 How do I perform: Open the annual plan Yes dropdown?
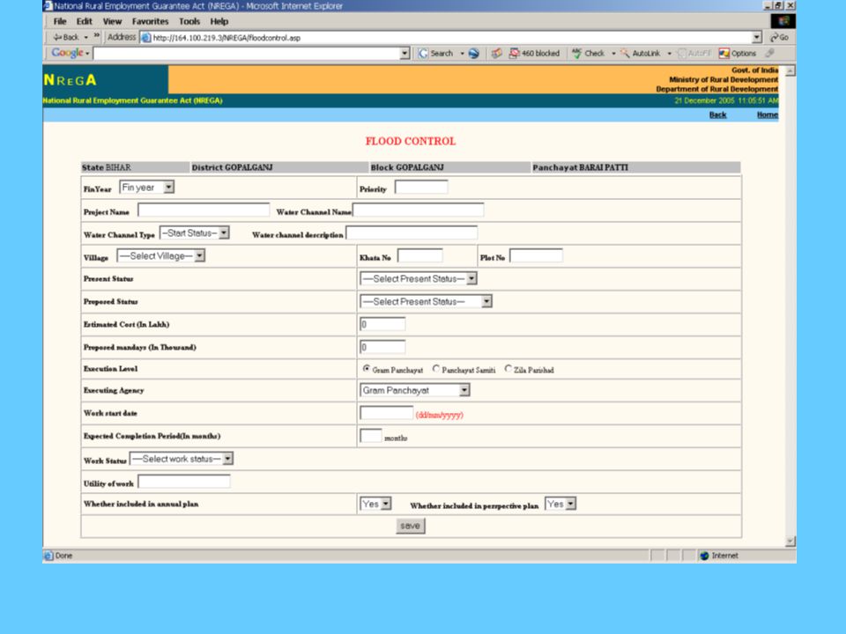click(x=375, y=504)
